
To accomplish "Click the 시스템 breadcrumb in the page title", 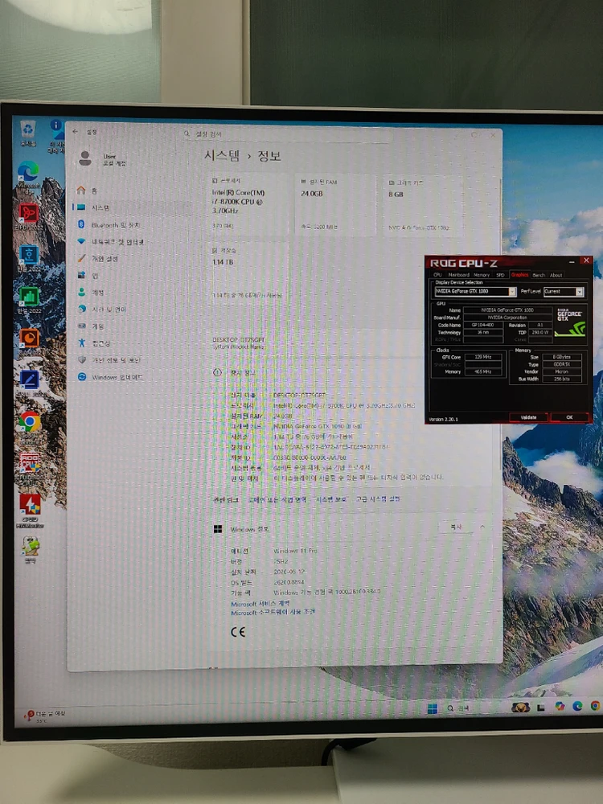I will click(x=222, y=155).
